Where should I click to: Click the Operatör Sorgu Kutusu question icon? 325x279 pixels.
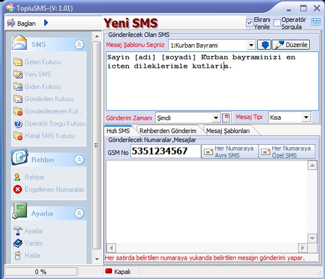point(18,124)
